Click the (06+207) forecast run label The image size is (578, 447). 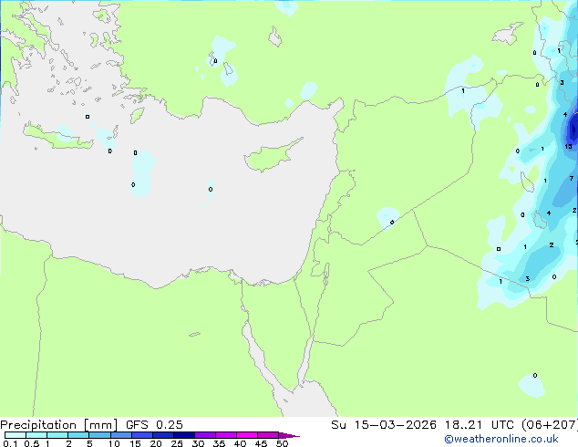550,425
